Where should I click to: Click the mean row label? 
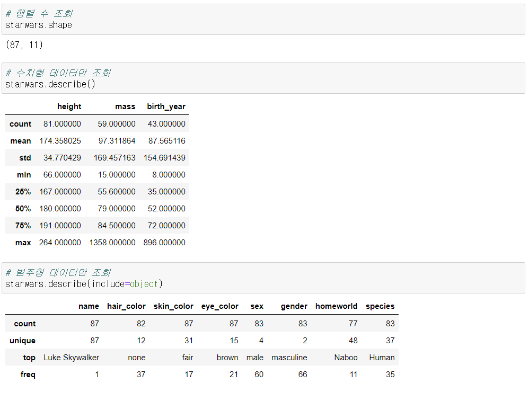pos(21,141)
